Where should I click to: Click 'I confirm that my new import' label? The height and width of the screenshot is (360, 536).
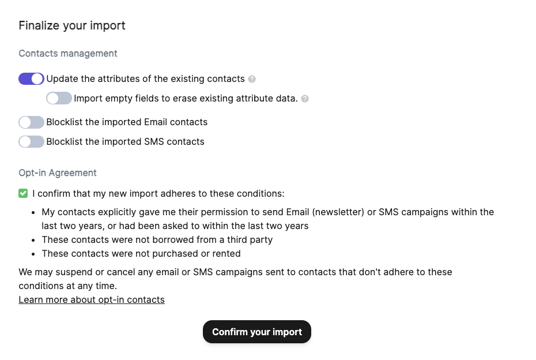click(x=158, y=194)
